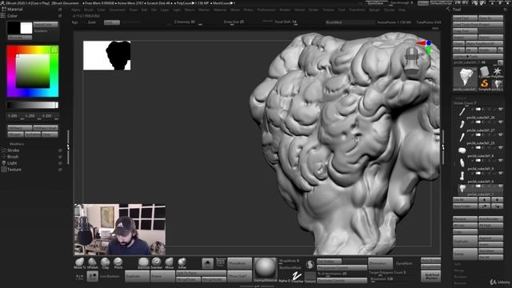Select subtool pm3d_cube3d1_27 thumbnail
The width and height of the screenshot is (512, 288).
[x=462, y=124]
